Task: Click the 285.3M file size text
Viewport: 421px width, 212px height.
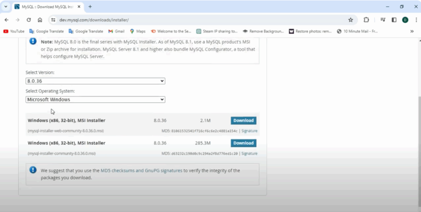Action: coord(203,143)
